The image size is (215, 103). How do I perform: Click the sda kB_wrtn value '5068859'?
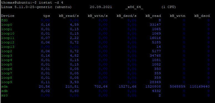[x=178, y=87]
